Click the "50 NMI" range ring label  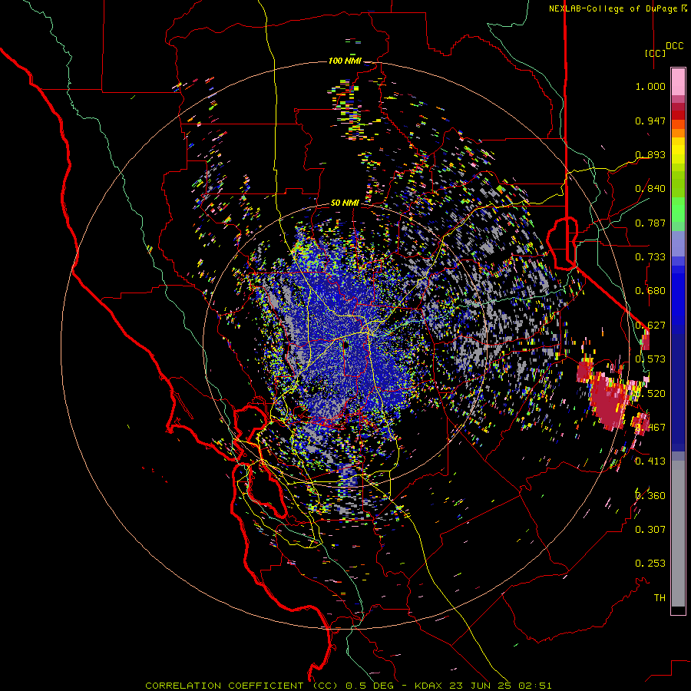tap(345, 203)
